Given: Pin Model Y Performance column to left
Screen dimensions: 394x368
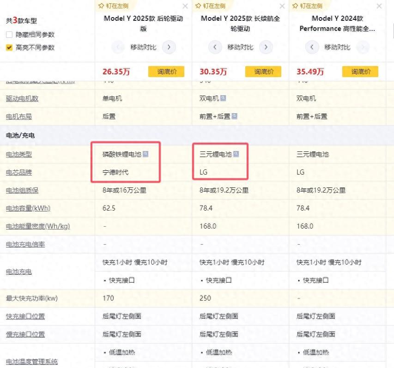Looking at the screenshot, I should [307, 6].
